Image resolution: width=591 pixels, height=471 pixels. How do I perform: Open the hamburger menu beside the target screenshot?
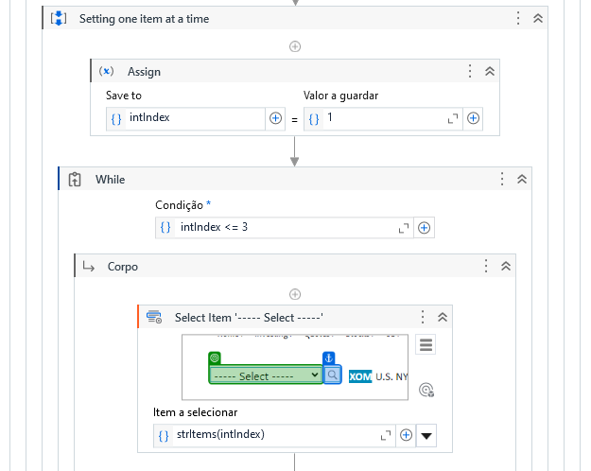tap(426, 344)
